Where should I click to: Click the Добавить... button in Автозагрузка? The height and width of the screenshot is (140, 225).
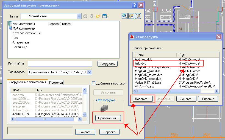coord(143,99)
